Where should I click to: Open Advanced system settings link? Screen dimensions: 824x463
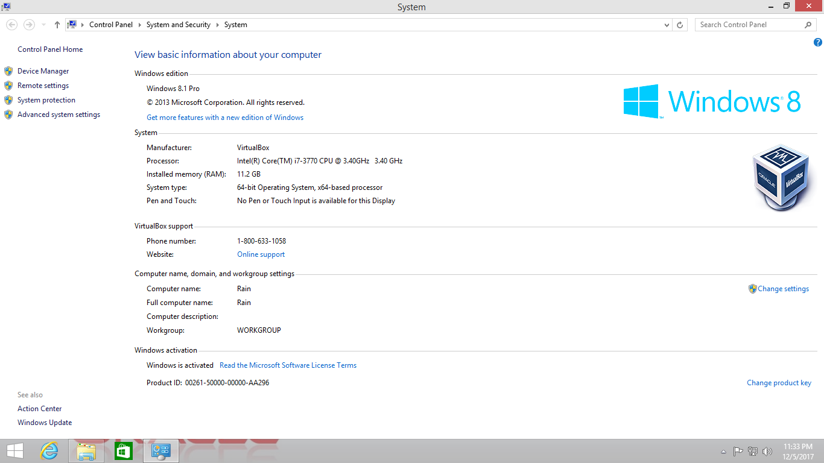[59, 115]
